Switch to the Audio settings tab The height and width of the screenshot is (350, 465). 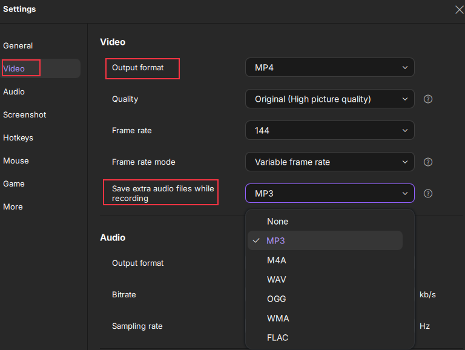14,91
